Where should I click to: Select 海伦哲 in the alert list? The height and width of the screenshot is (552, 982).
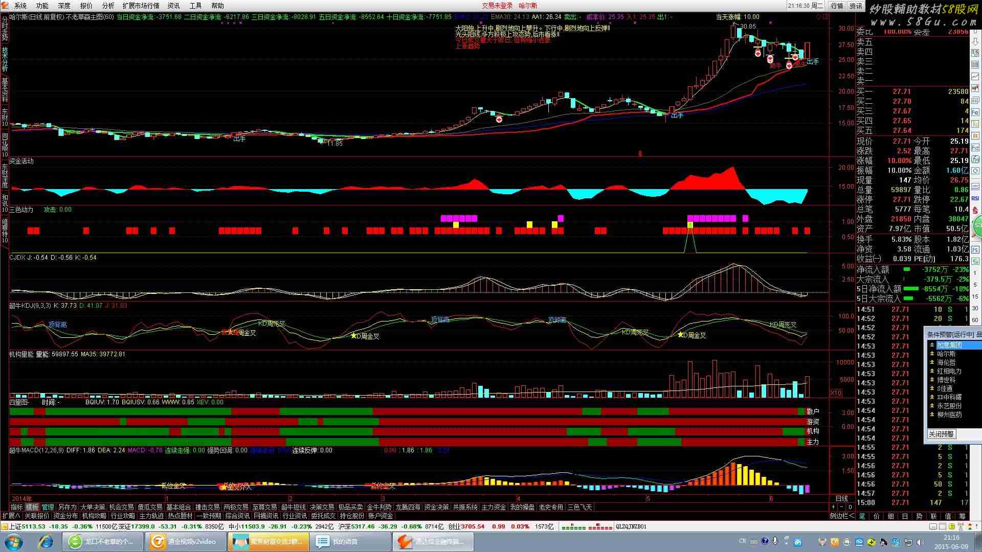click(x=946, y=362)
